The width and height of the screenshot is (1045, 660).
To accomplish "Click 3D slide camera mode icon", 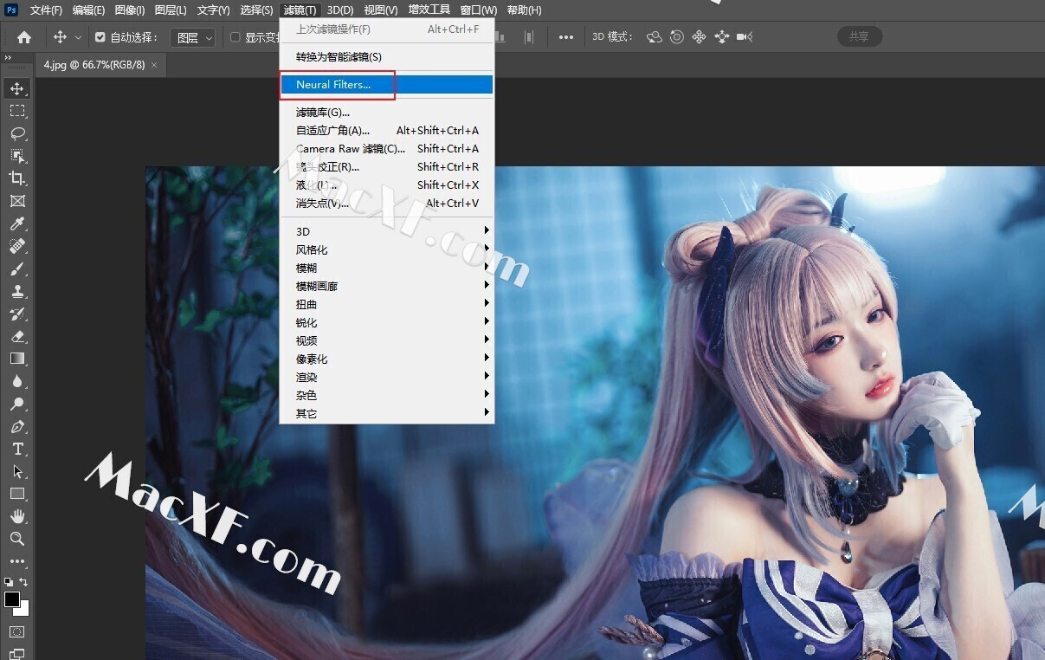I will (x=722, y=37).
